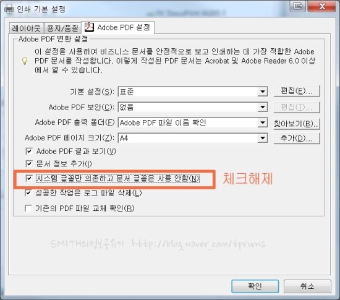
Task: Expand Adobe PDF 페이지 크기 dropdown
Action: click(262, 138)
